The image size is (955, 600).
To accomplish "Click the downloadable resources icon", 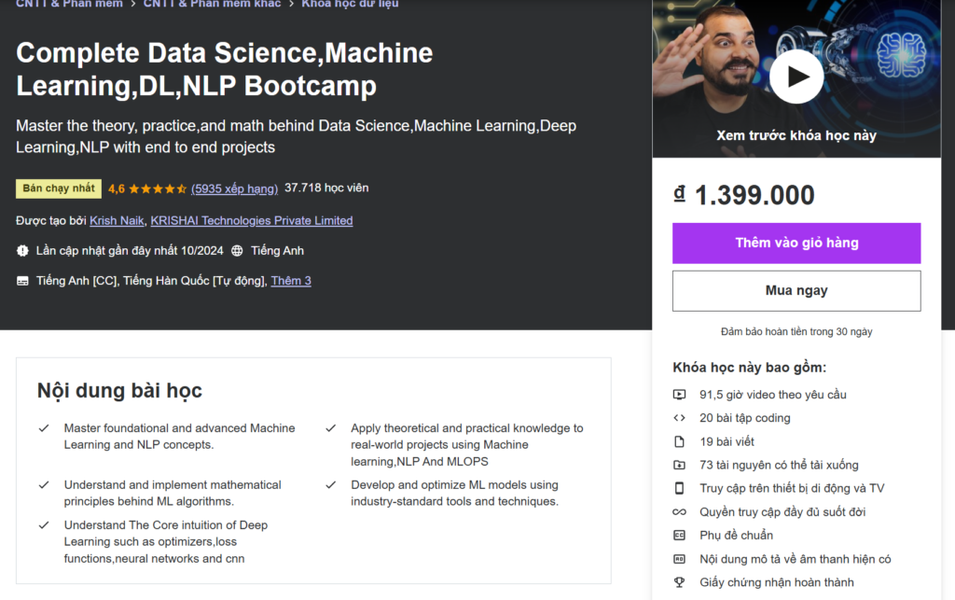I will click(679, 465).
